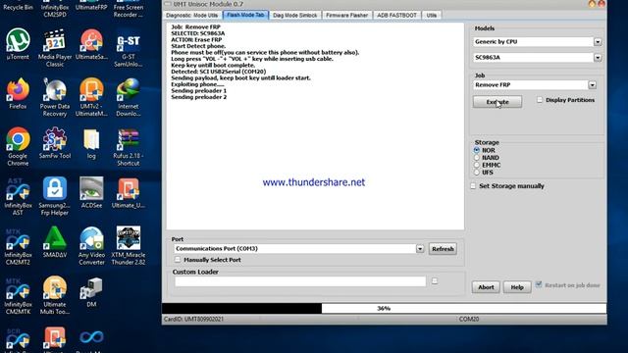Viewport: 628px width, 353px height.
Task: Open Ultimate Multi Tool icon
Action: pos(55,295)
